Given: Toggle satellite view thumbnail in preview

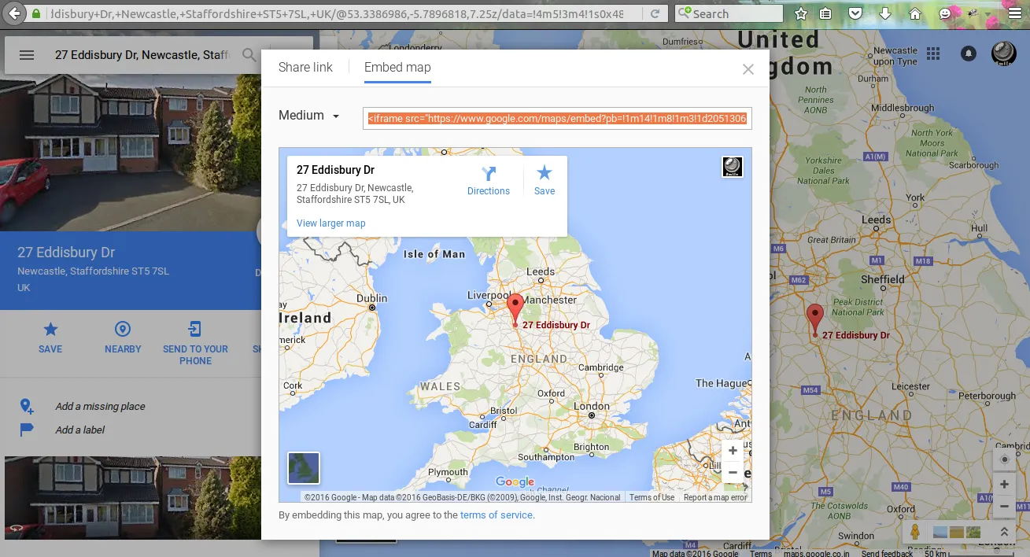Looking at the screenshot, I should tap(304, 467).
